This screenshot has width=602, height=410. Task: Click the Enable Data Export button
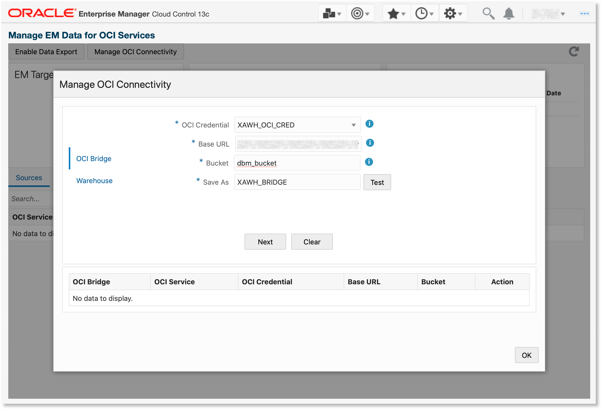tap(46, 52)
